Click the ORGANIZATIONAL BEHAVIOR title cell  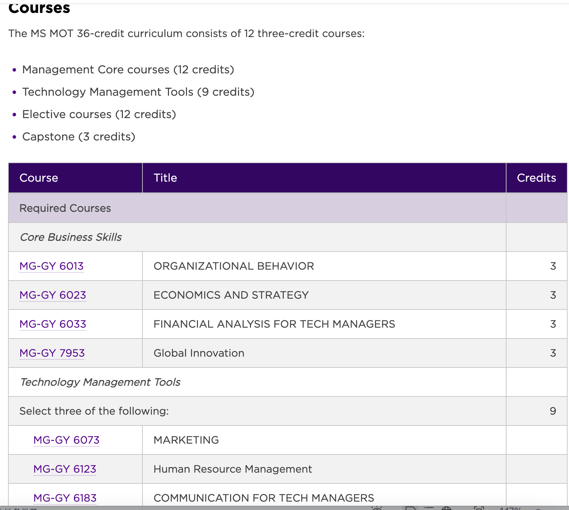(234, 266)
